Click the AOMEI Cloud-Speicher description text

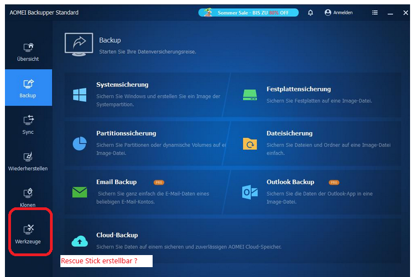click(x=189, y=247)
